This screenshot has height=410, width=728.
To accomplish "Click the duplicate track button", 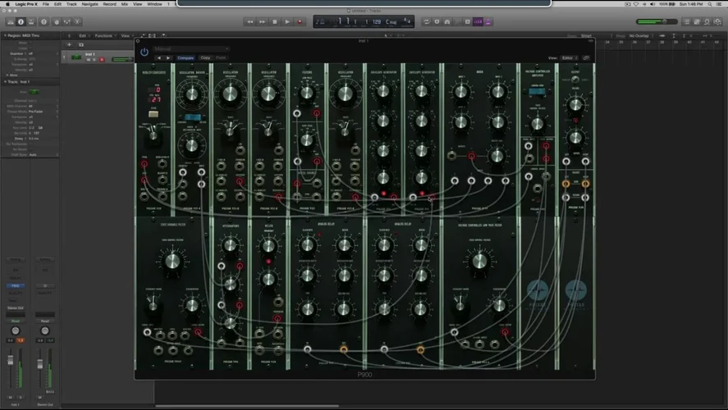I will tap(80, 45).
